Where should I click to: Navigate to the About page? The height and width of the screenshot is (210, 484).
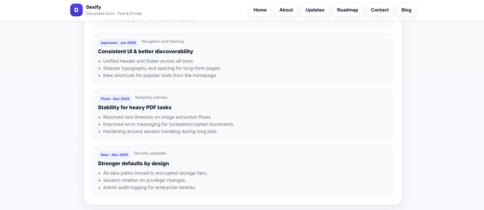(x=286, y=10)
